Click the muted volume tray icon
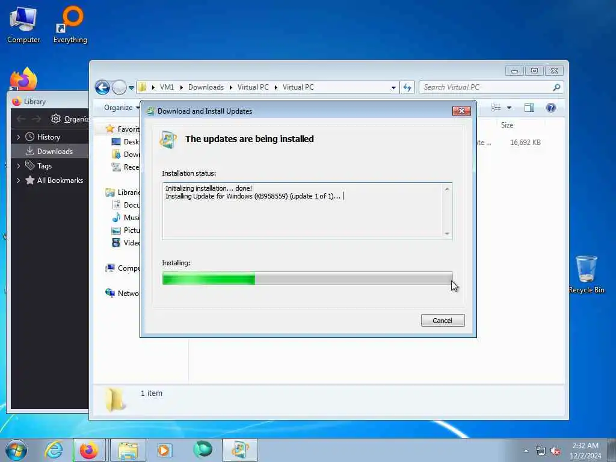 click(555, 451)
